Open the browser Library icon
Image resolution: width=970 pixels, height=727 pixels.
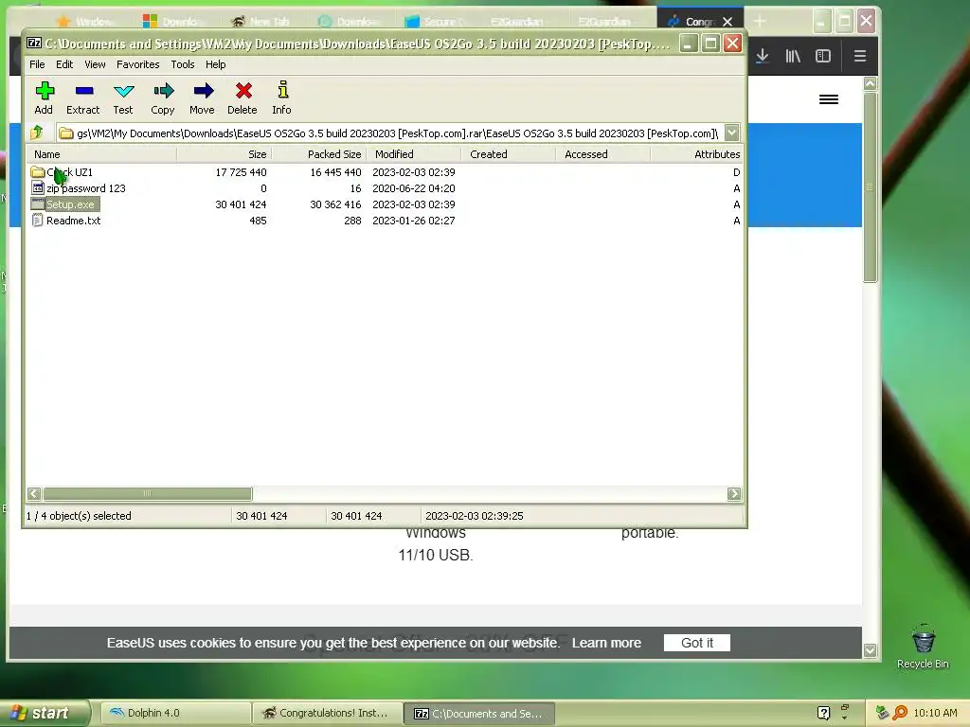point(793,56)
